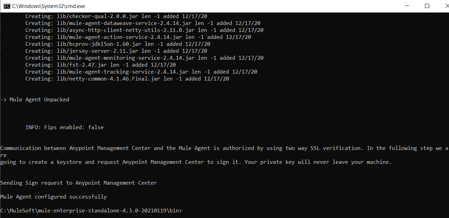Viewport: 449px width, 218px height.
Task: Click the '-> Mule Agent Unpacked' line
Action: point(35,100)
